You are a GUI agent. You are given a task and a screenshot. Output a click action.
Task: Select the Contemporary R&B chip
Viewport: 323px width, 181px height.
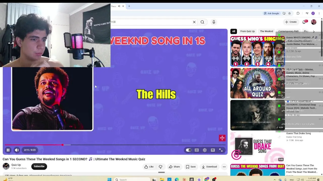coord(288,31)
